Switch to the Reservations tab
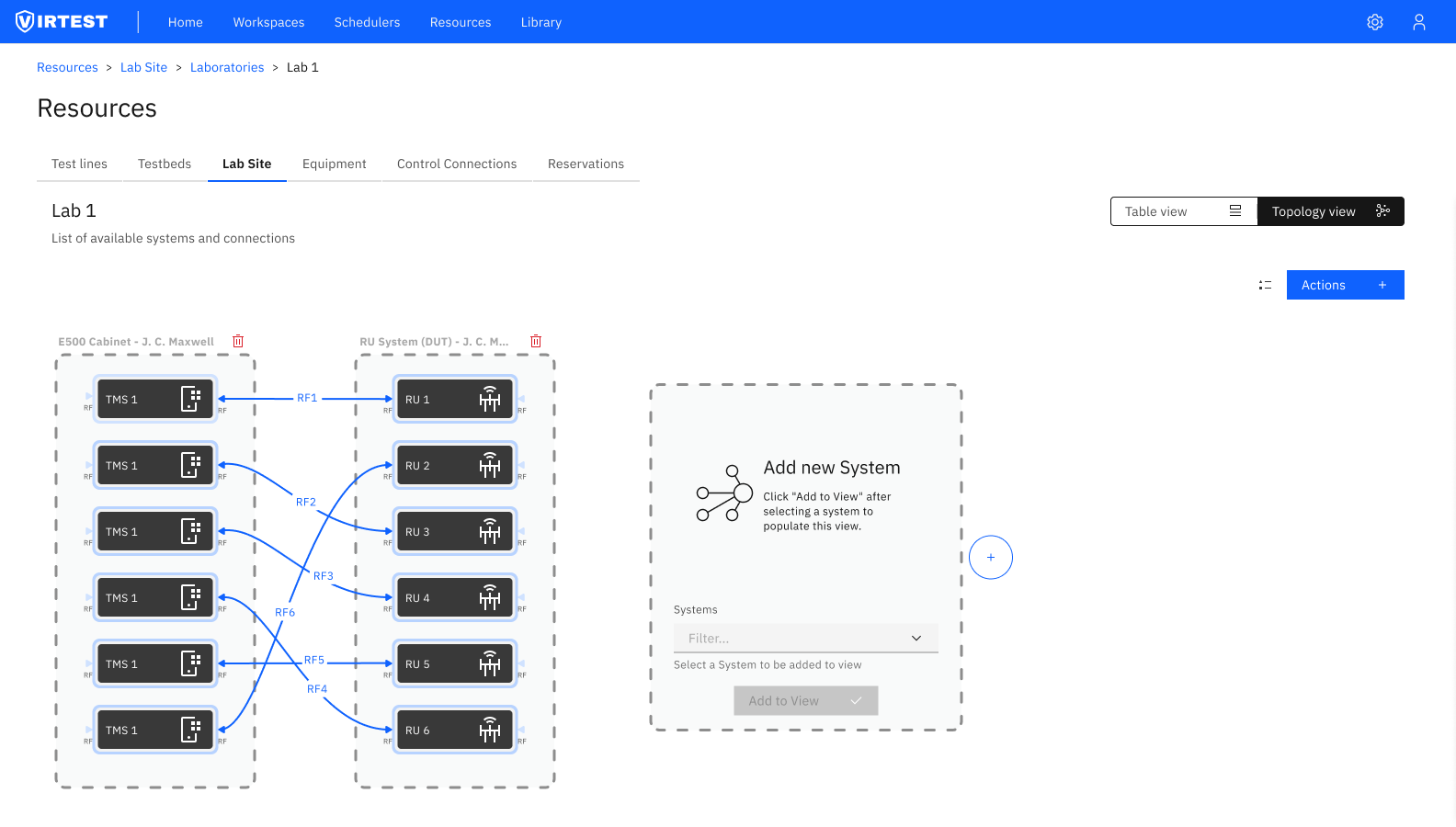 [x=586, y=164]
